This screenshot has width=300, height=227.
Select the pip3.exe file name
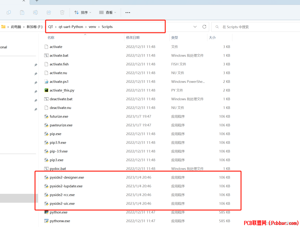[x=56, y=160]
